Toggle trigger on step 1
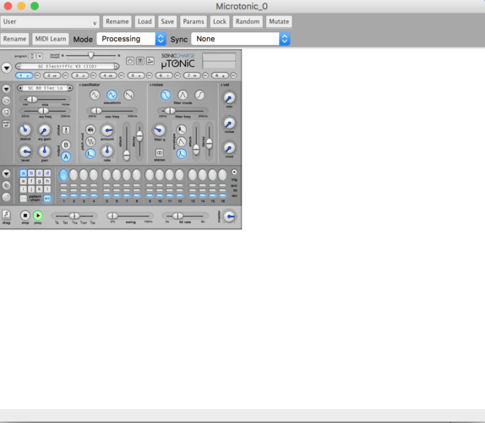Screen dimensions: 485x423 pos(63,175)
